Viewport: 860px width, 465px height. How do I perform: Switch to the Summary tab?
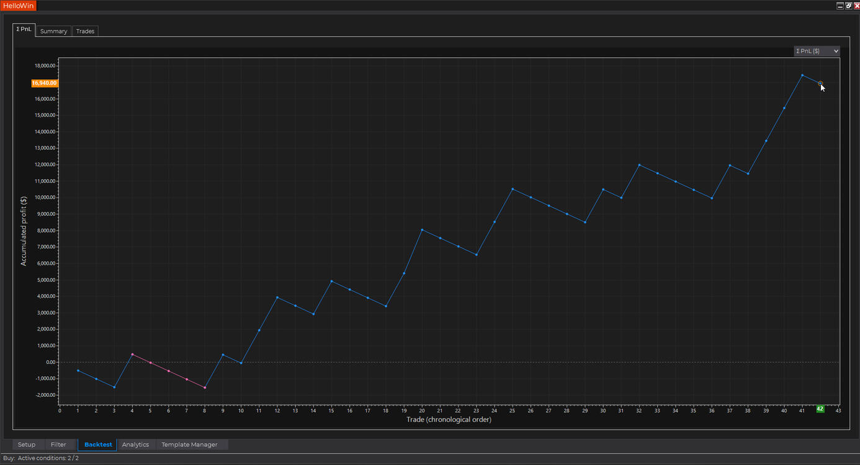click(x=53, y=31)
